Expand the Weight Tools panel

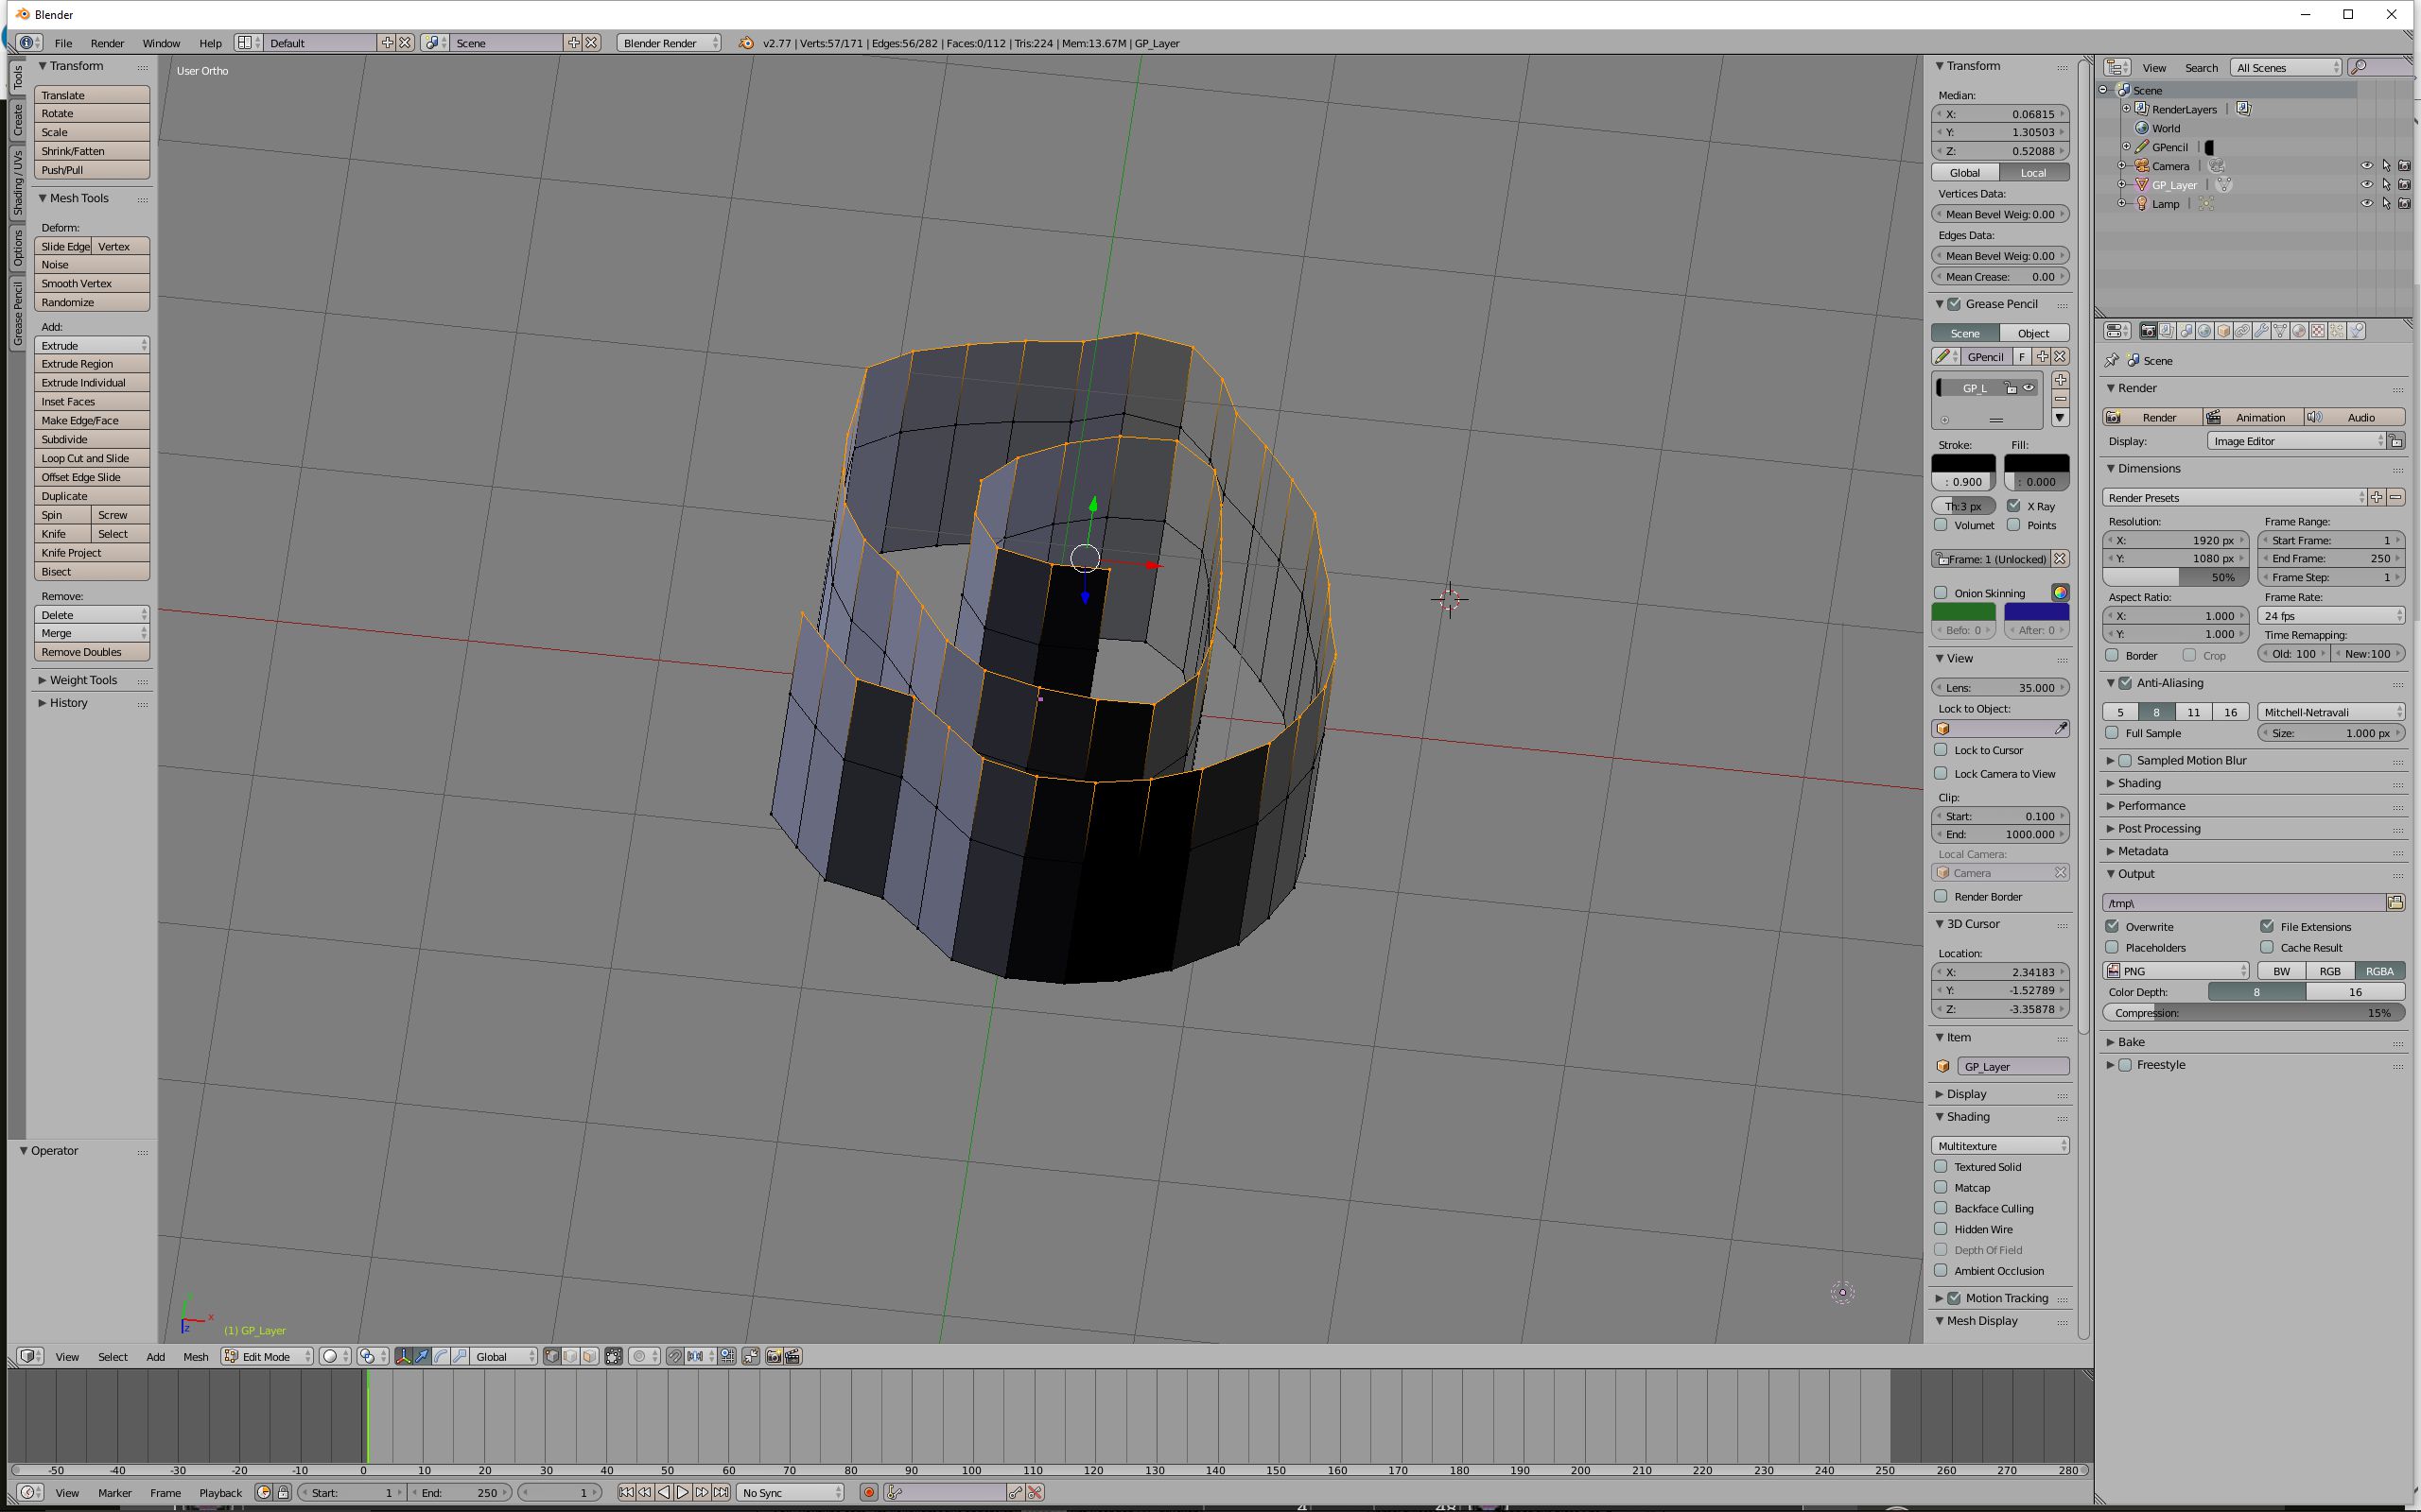tap(83, 680)
